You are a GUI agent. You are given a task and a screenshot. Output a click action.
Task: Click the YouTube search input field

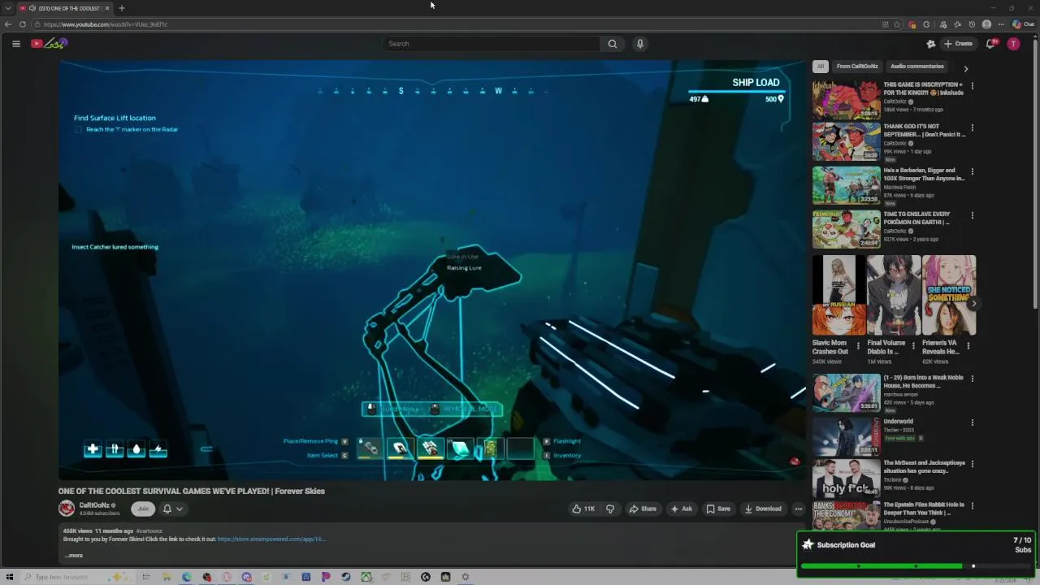click(492, 44)
